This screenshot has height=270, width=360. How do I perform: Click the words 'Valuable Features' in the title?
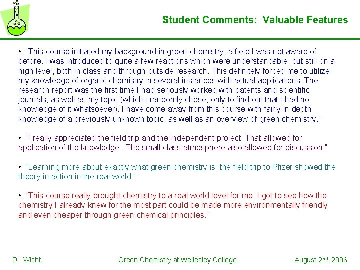tap(305, 20)
